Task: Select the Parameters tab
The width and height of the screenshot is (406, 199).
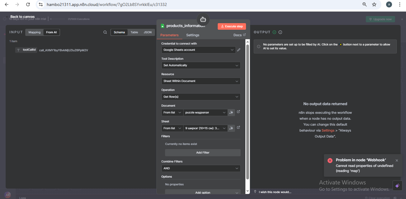Action: [169, 35]
